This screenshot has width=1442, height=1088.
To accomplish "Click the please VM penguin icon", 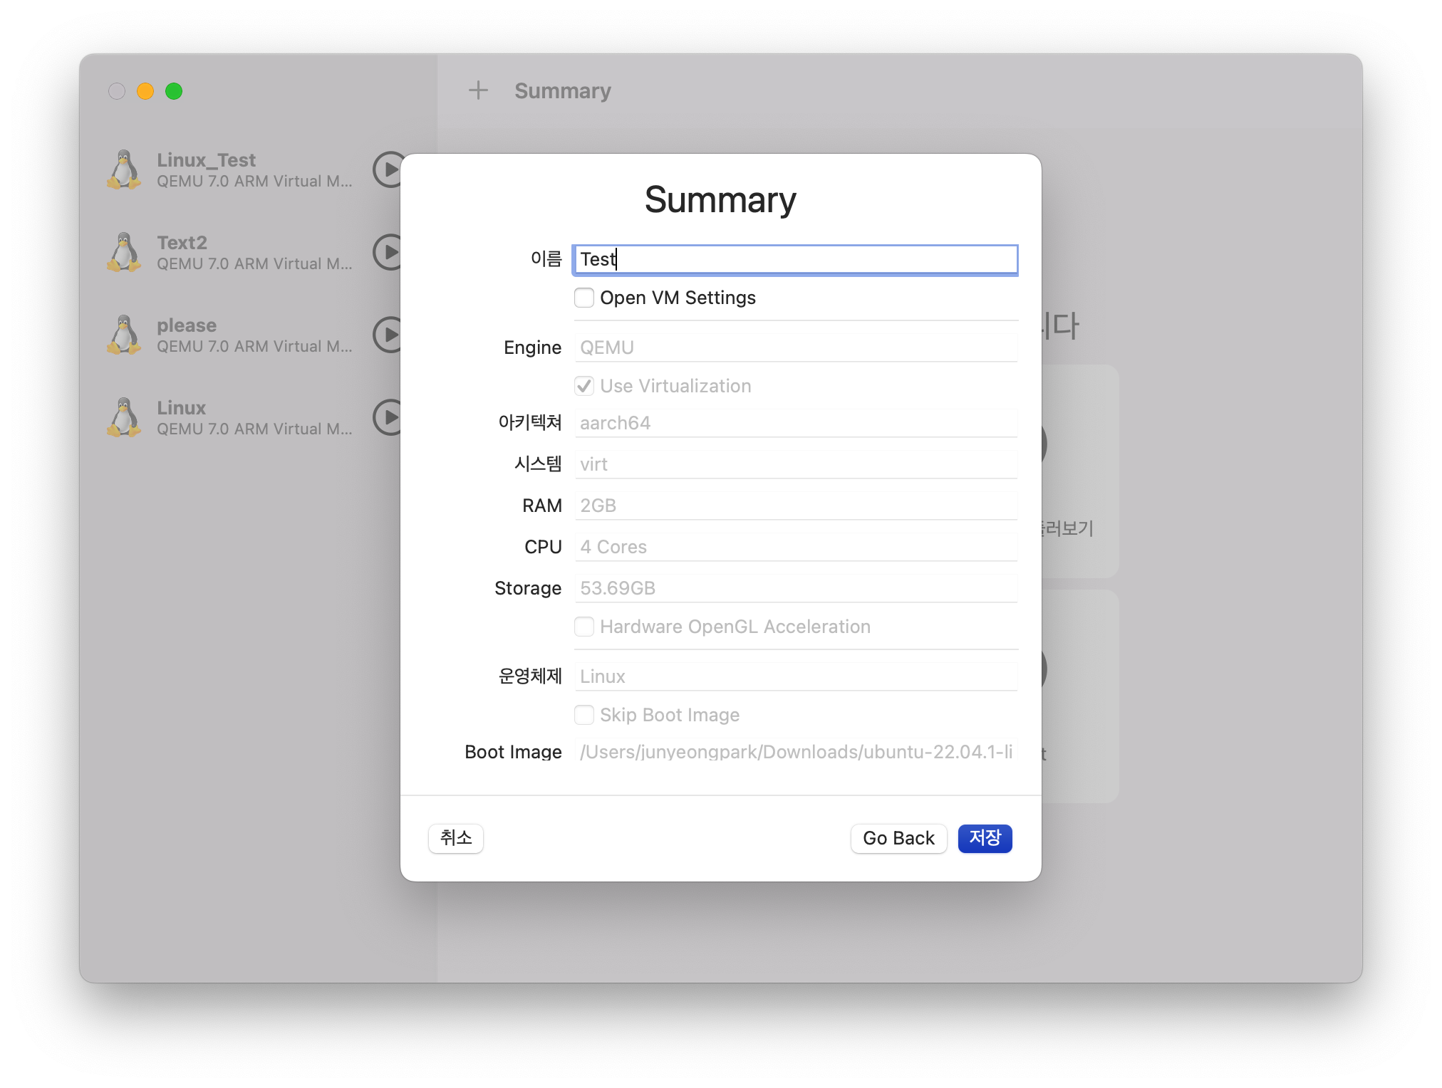I will click(x=125, y=335).
